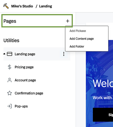Click the Pages section heading
This screenshot has height=127, width=113.
pyautogui.click(x=10, y=21)
